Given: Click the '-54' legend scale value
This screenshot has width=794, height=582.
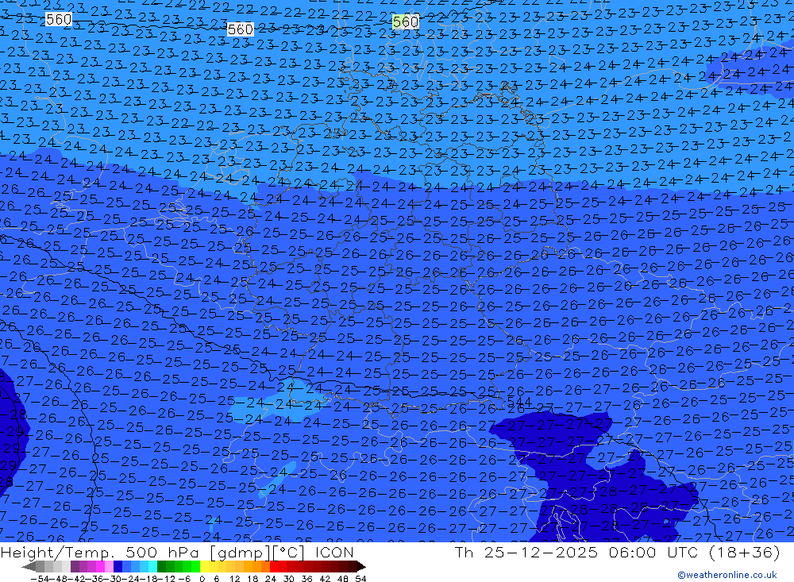Looking at the screenshot, I should pyautogui.click(x=40, y=579).
